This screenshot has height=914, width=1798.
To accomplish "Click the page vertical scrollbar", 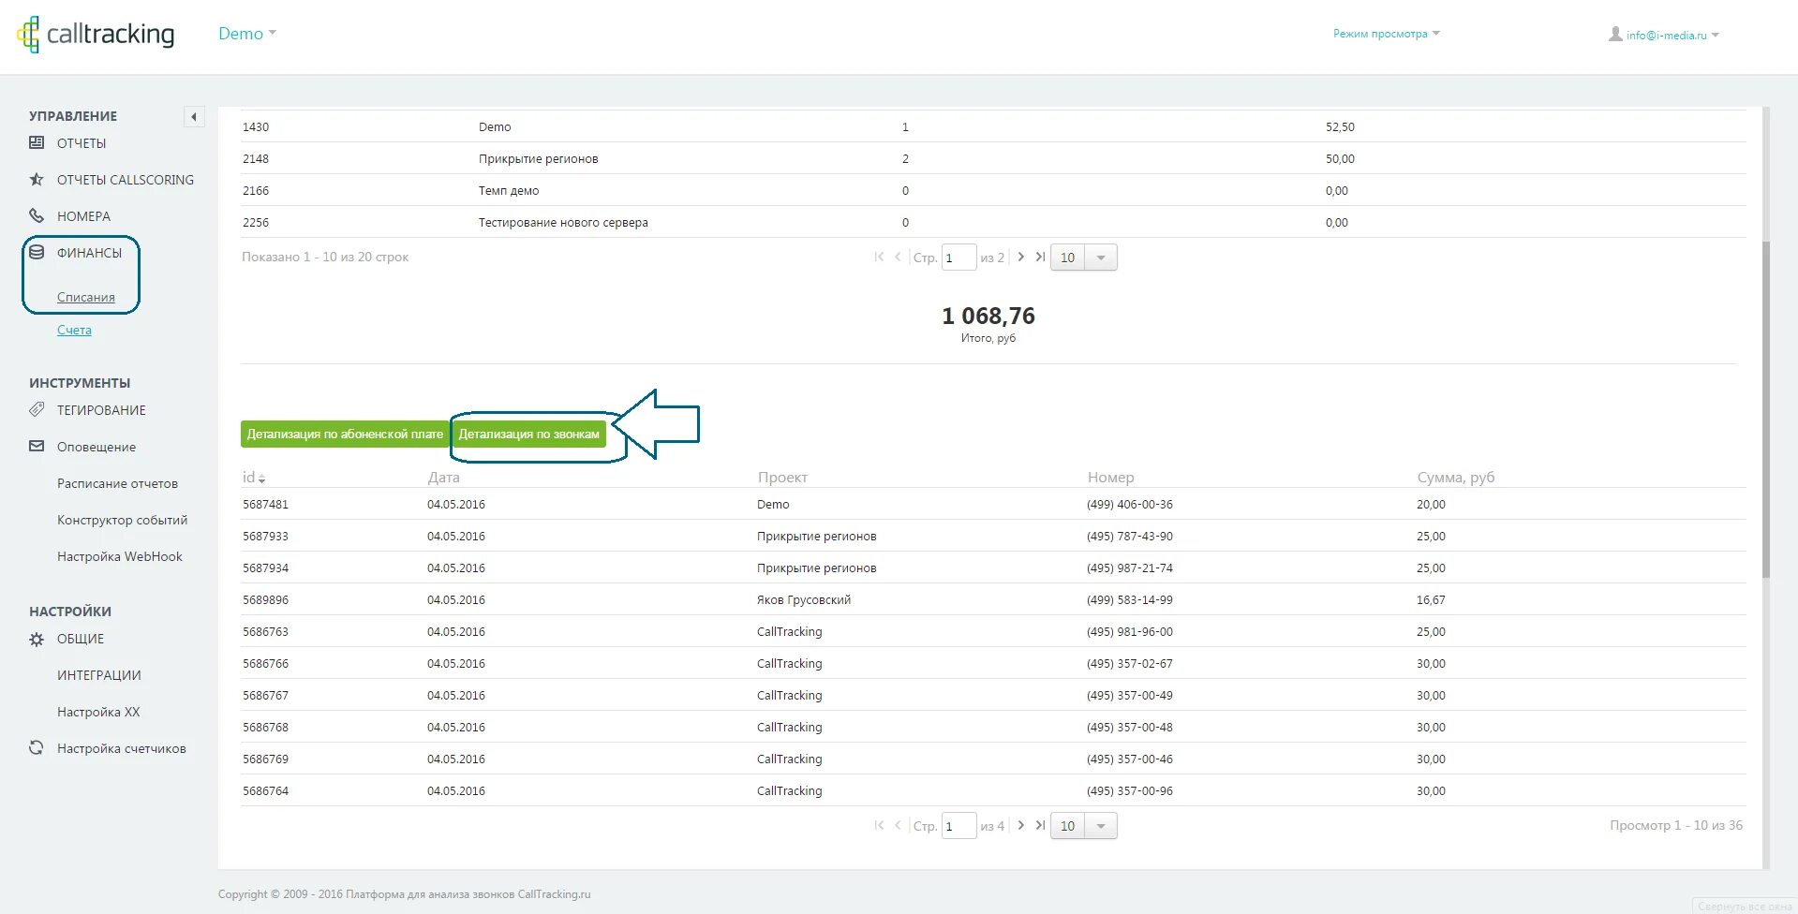I will coord(1765,409).
